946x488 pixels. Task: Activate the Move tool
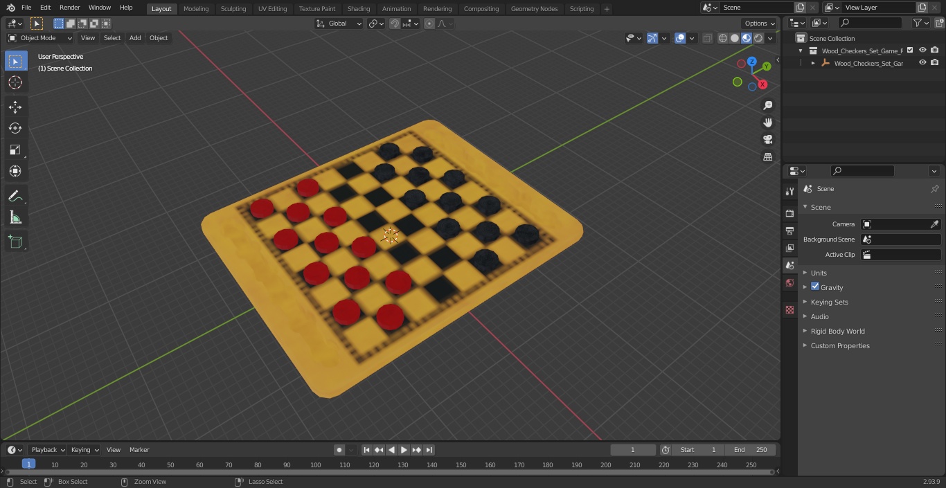pos(15,107)
